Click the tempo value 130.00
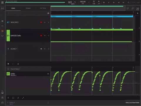This screenshot has height=106, width=141. [83, 2]
